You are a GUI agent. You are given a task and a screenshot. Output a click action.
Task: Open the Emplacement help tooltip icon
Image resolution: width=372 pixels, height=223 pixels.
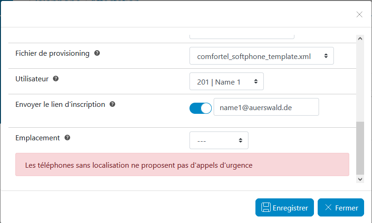[x=67, y=138]
